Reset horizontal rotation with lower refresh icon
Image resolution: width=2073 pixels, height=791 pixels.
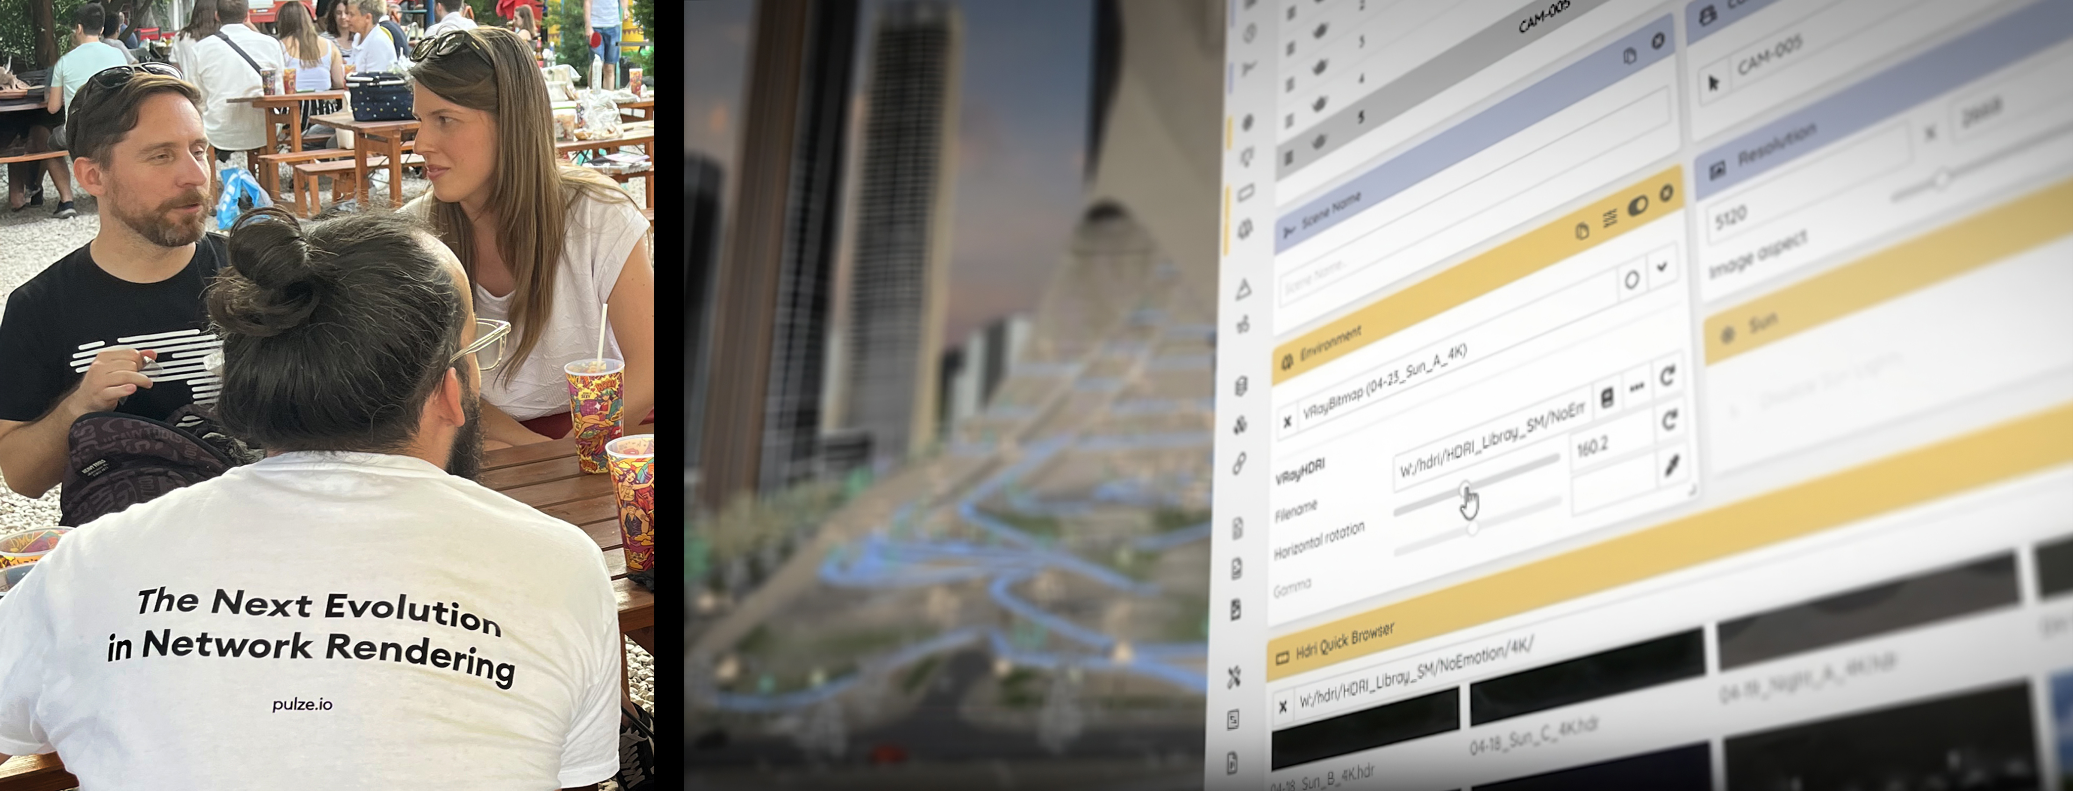click(x=1670, y=419)
